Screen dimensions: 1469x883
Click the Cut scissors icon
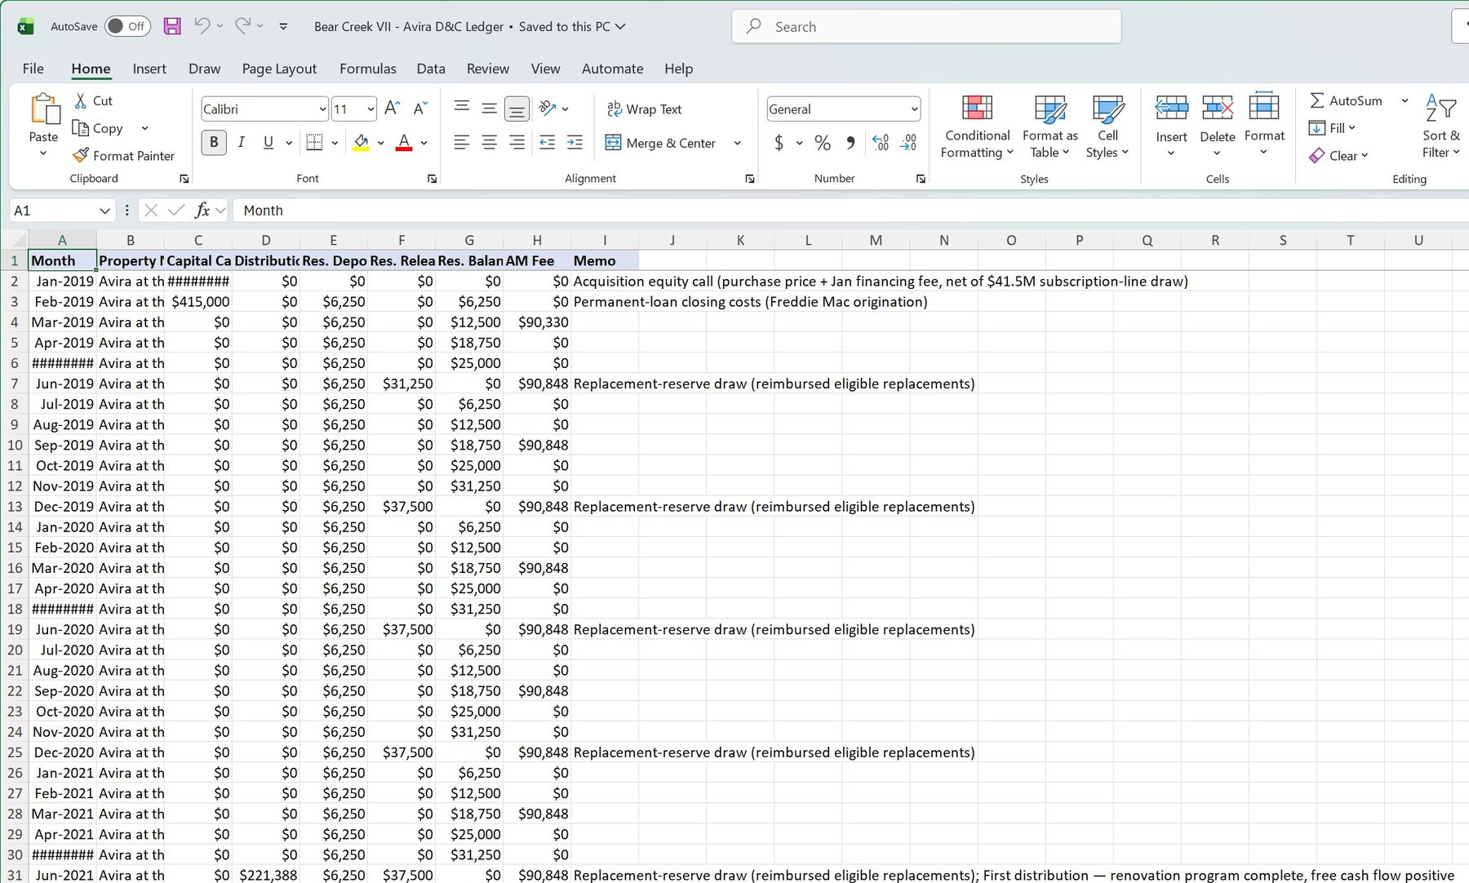[x=81, y=100]
